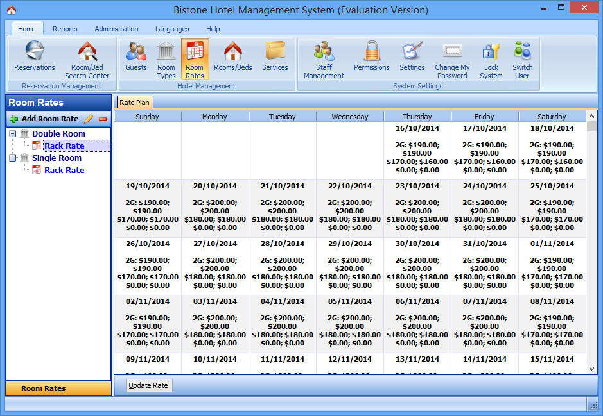Select Rack Rate under Single Room
Viewport: 603px width, 416px height.
click(64, 170)
